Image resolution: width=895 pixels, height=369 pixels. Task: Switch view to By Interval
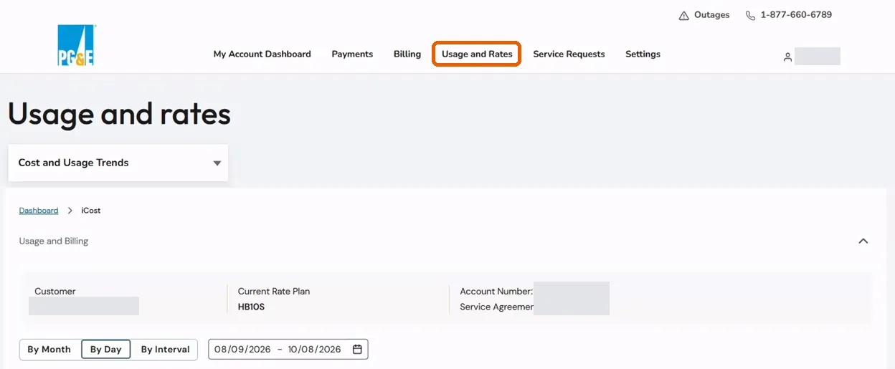point(165,350)
